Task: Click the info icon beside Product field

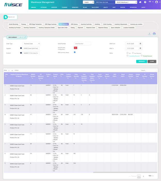Action: (21, 53)
